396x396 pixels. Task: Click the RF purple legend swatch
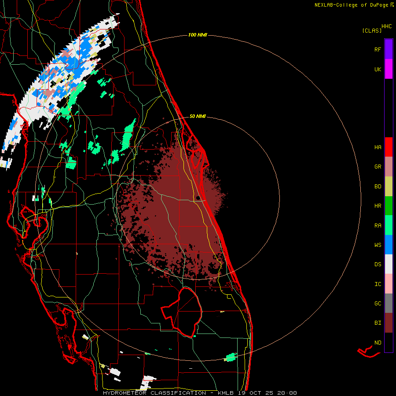coord(389,49)
